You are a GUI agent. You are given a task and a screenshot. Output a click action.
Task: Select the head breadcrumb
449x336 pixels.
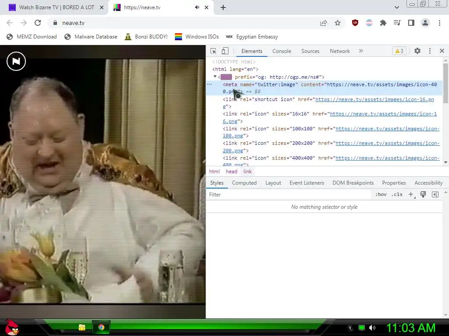pos(232,171)
